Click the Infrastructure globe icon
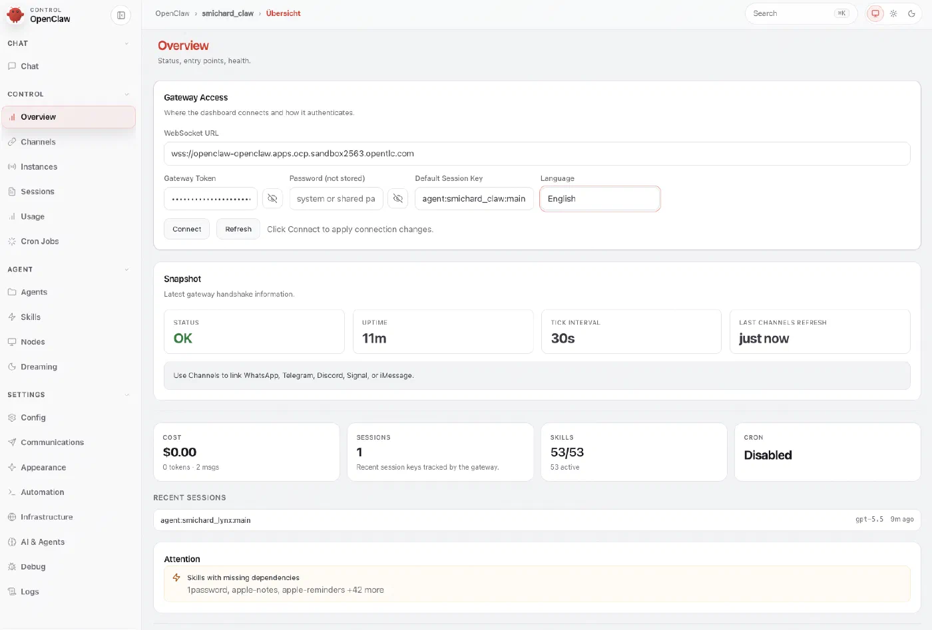Viewport: 932px width, 630px height. (12, 517)
